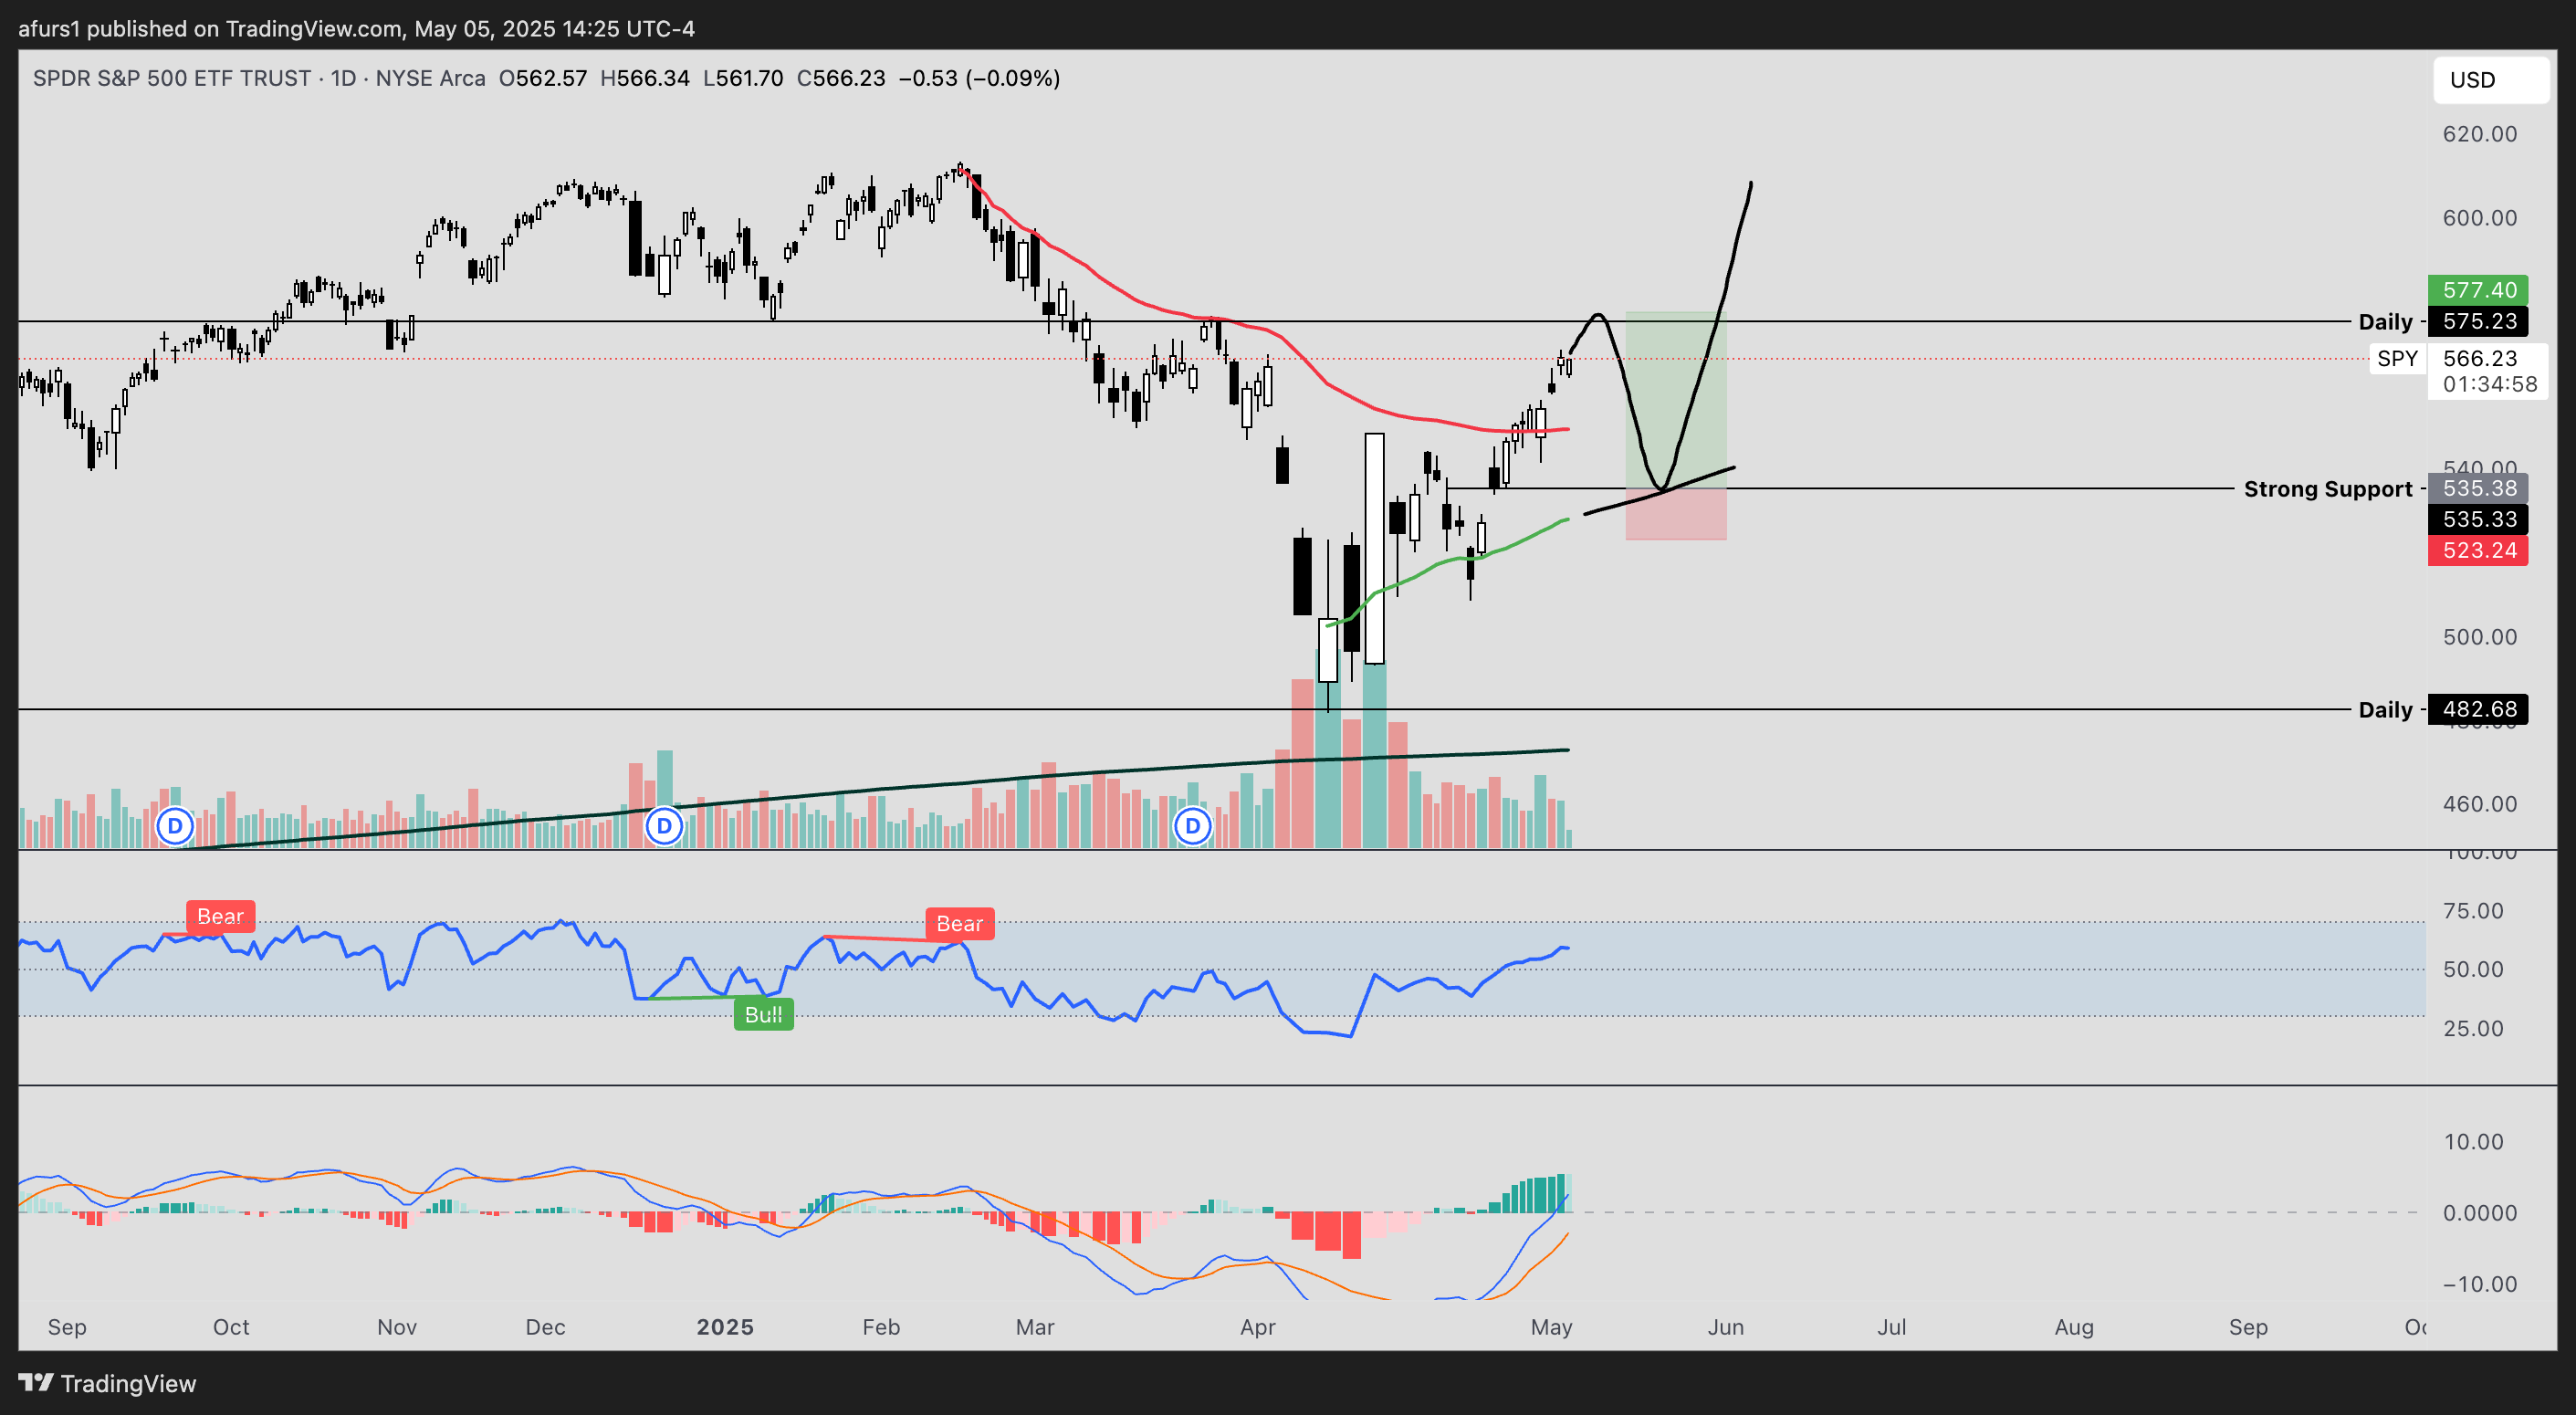Click the 600.00 price scale label
This screenshot has height=1415, width=2576.
(2479, 218)
